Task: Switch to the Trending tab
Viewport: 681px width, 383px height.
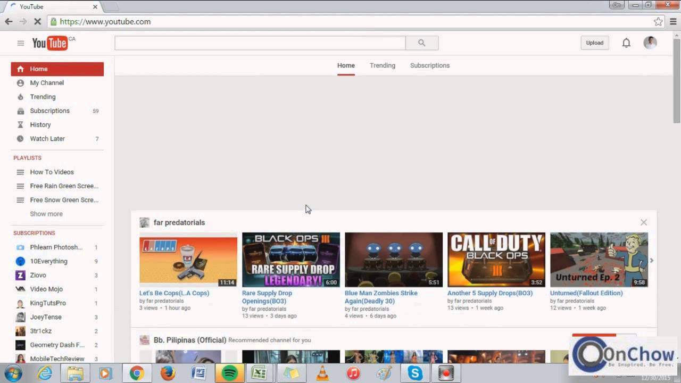Action: [383, 65]
